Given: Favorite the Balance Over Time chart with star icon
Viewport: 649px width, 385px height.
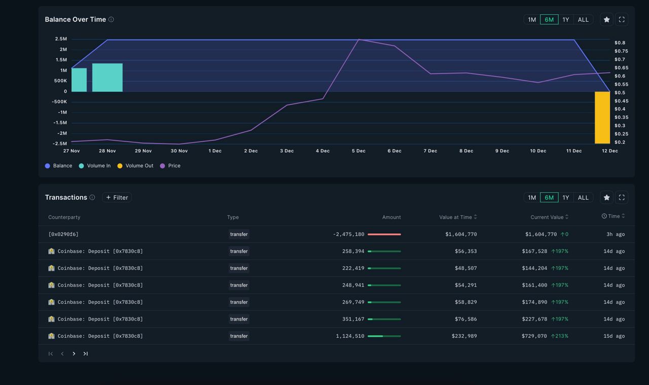Looking at the screenshot, I should pyautogui.click(x=606, y=19).
